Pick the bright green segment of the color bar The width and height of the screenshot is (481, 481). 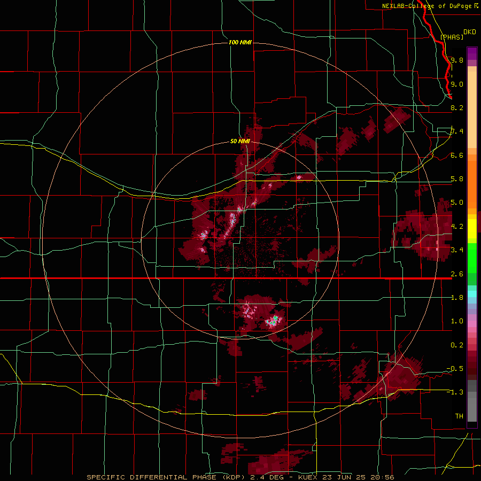point(472,258)
